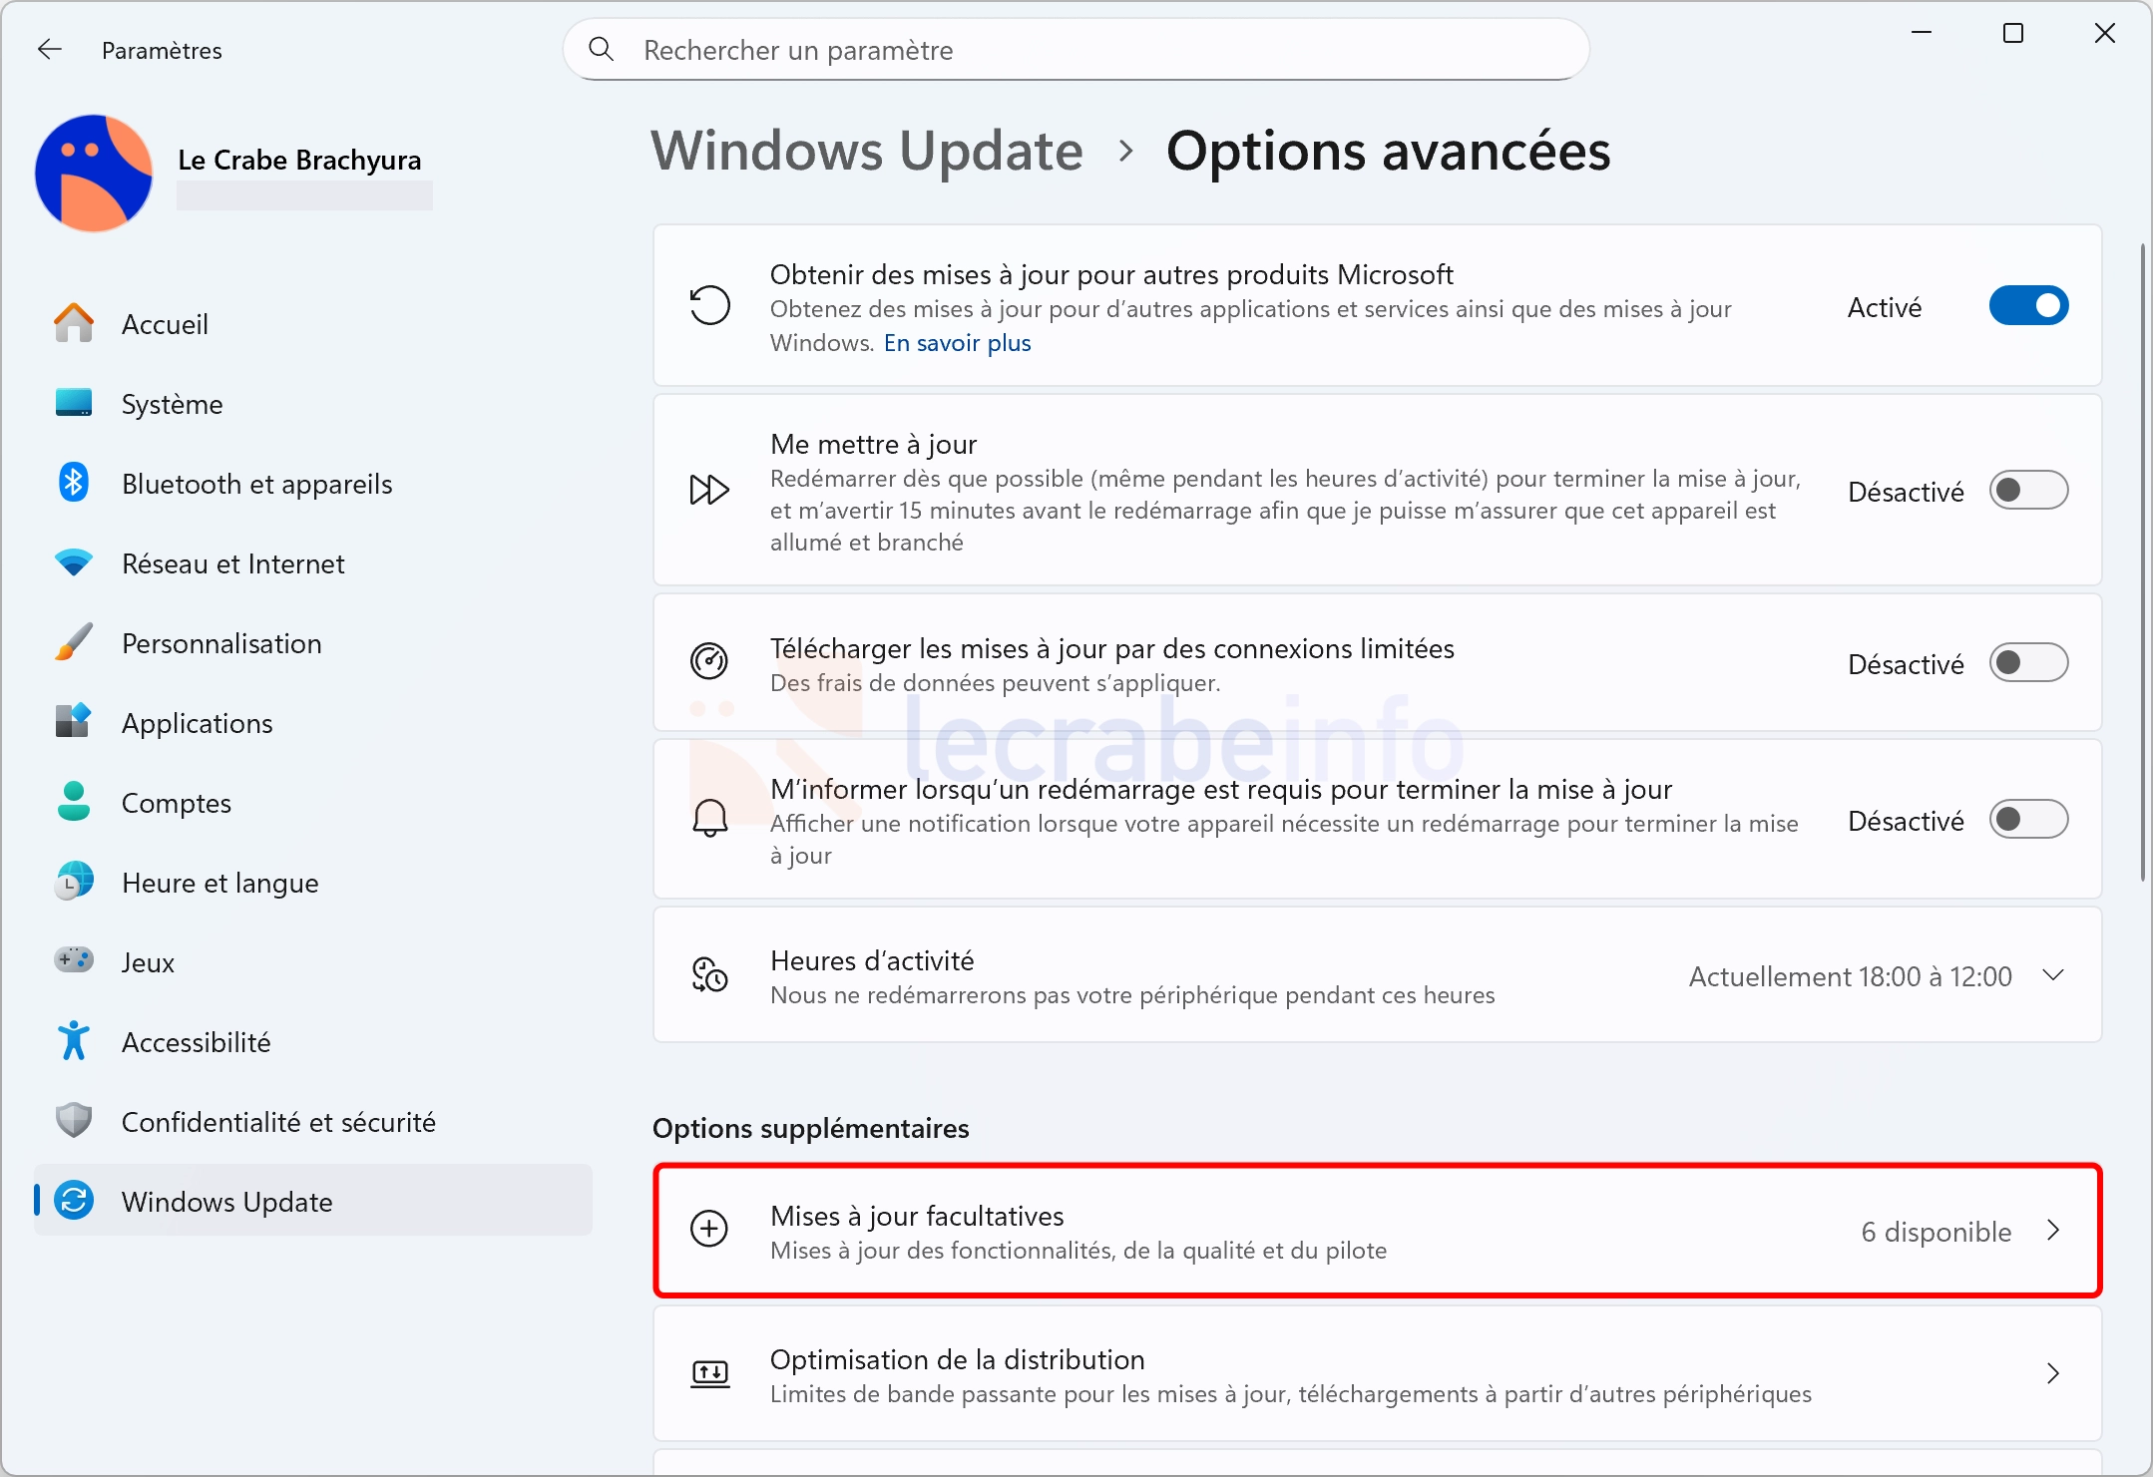The image size is (2153, 1477).
Task: Turn on metered connection downloads toggle
Action: pyautogui.click(x=2028, y=663)
